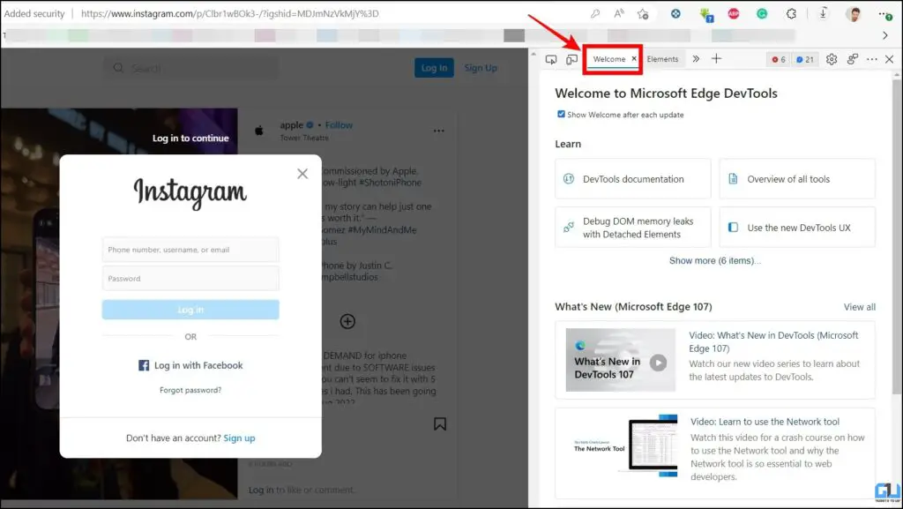Click the Password field
Image resolution: width=903 pixels, height=509 pixels.
coord(190,279)
